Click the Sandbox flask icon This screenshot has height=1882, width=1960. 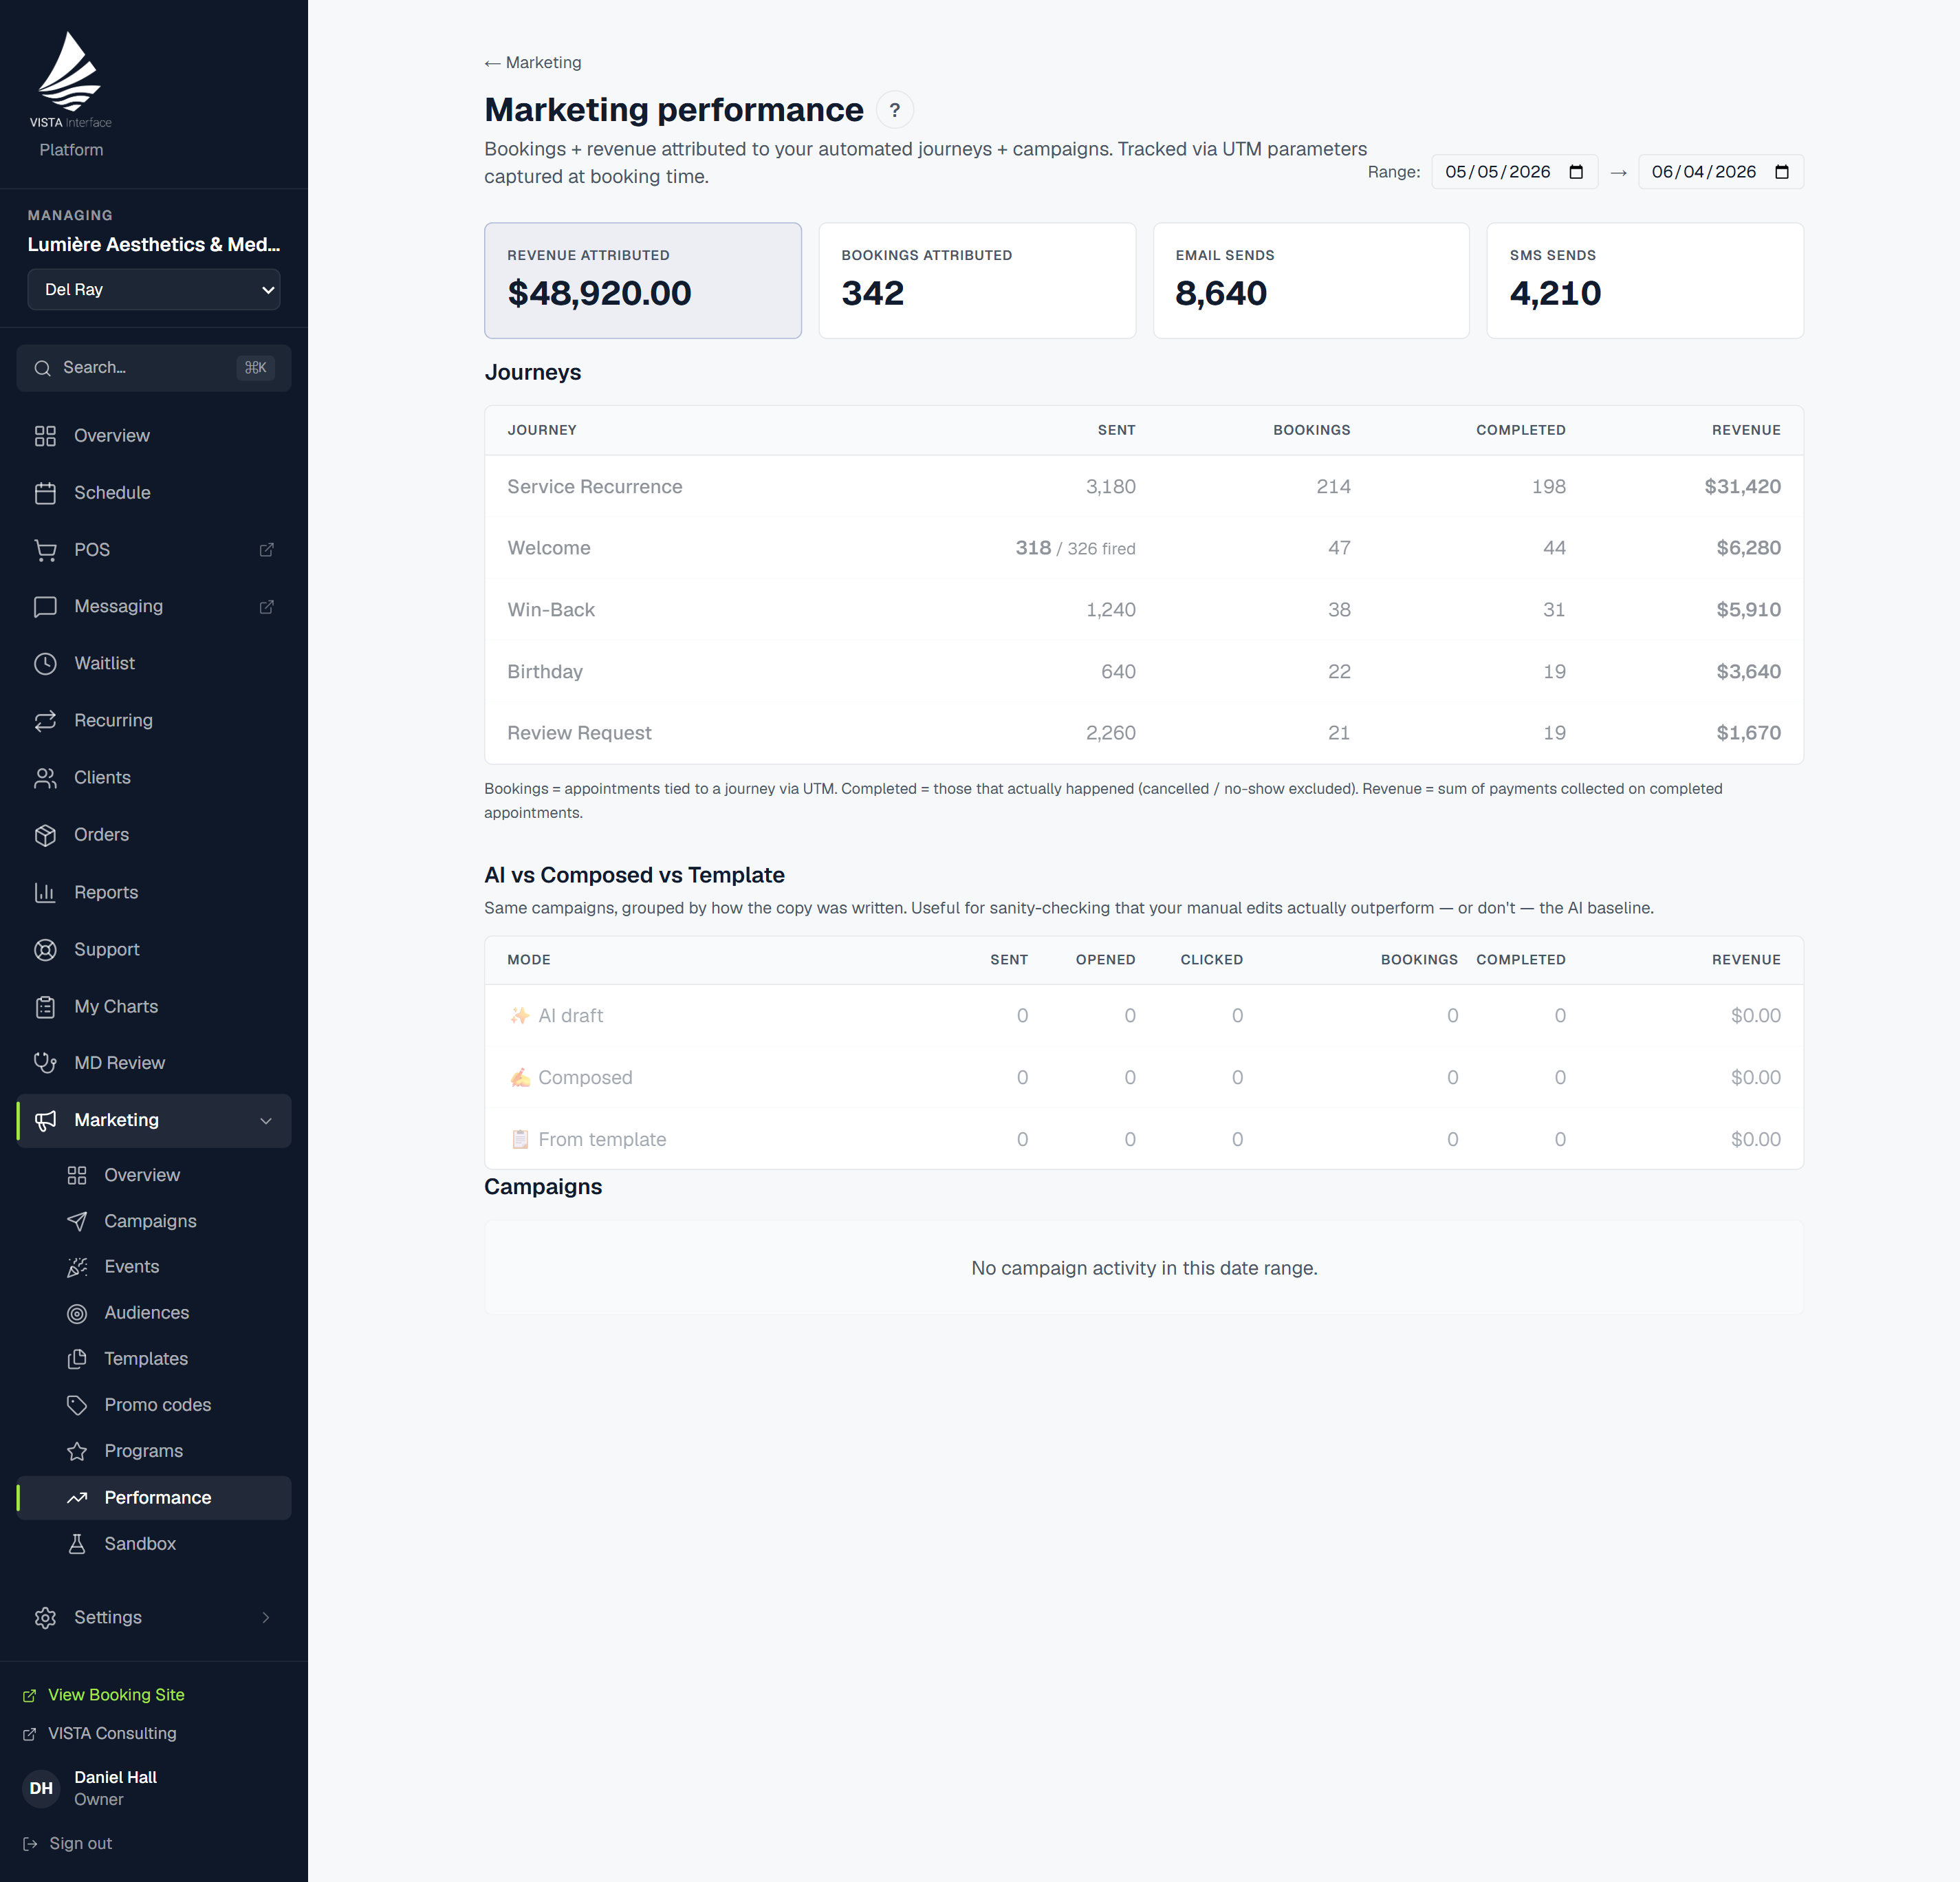[77, 1544]
